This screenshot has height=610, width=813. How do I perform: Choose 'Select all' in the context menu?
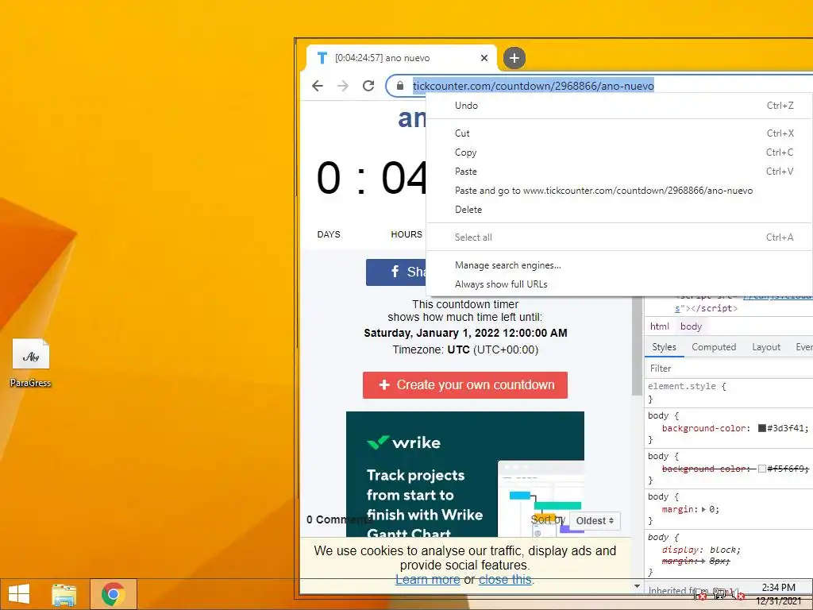click(x=619, y=237)
